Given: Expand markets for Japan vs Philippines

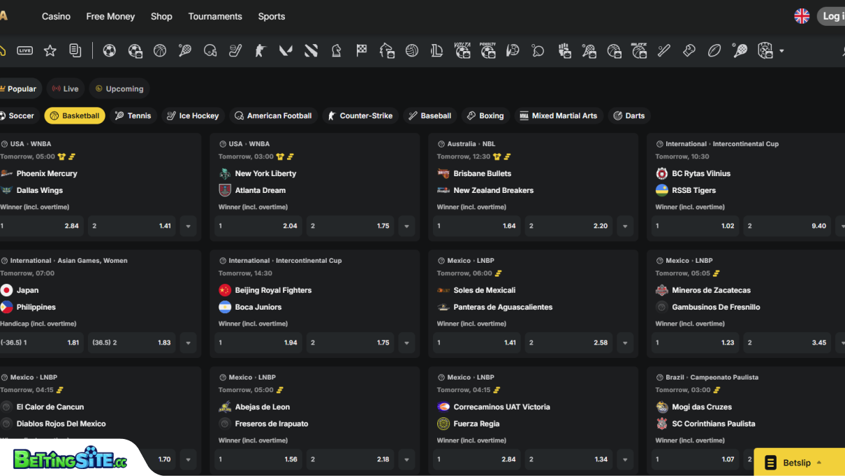Looking at the screenshot, I should click(x=188, y=342).
